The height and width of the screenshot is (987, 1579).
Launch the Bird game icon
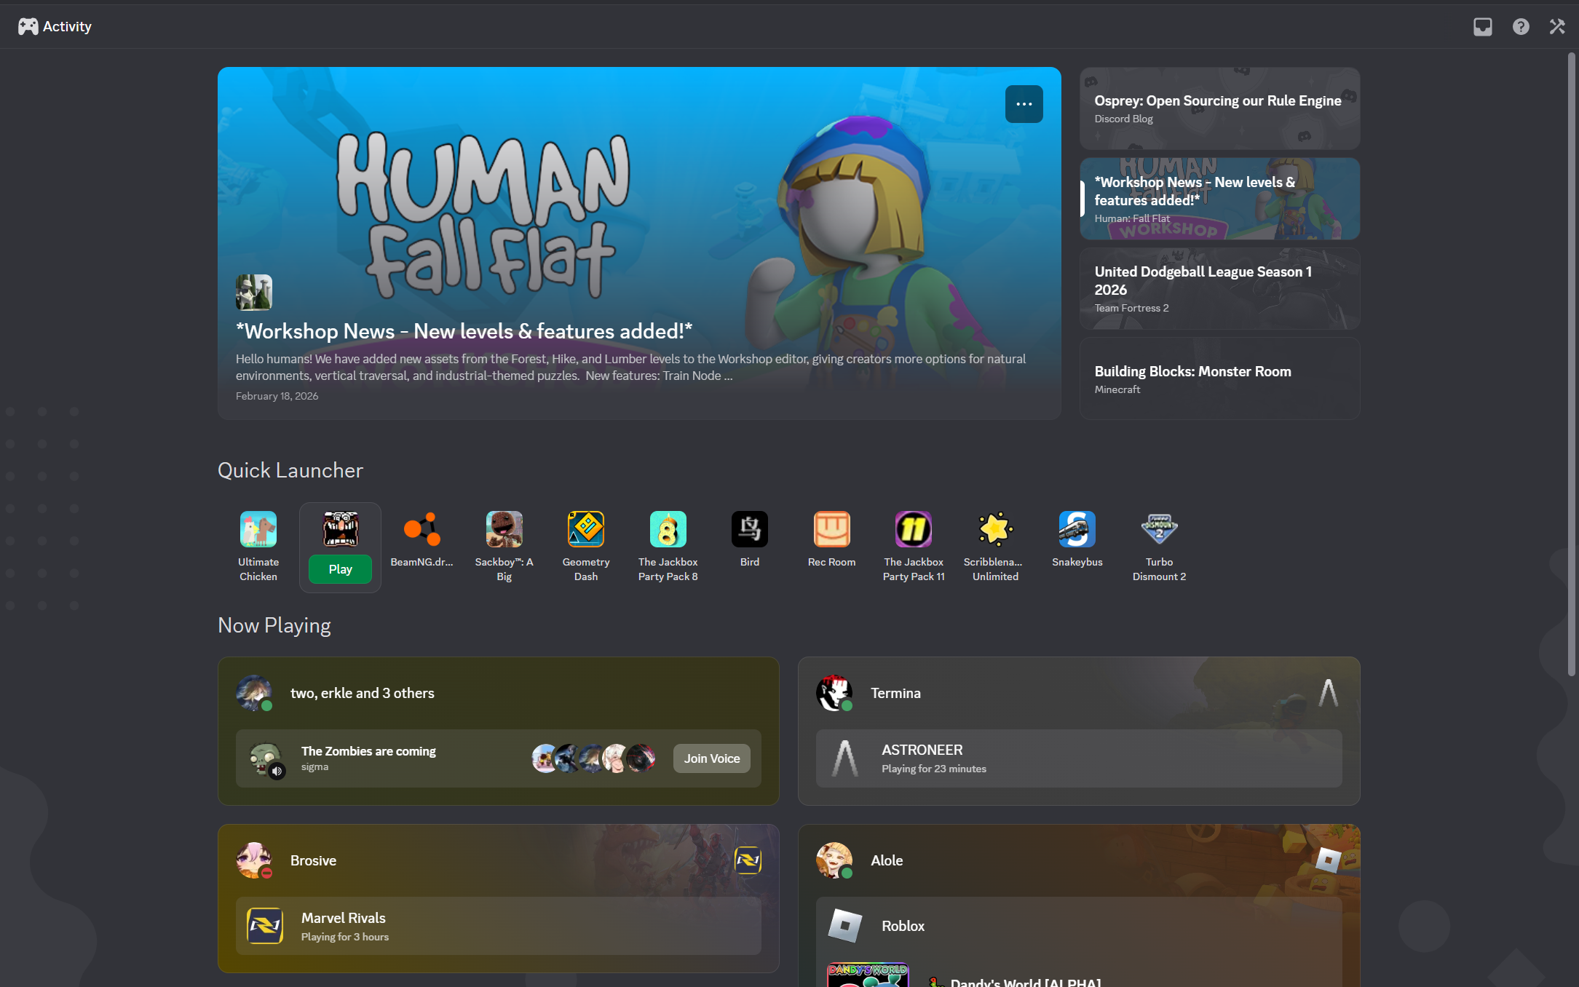(750, 529)
